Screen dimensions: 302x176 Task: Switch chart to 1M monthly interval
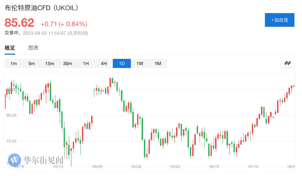click(x=158, y=64)
